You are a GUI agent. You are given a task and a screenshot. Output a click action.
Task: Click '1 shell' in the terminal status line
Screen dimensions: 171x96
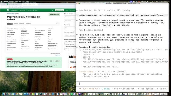pyautogui.click(x=106, y=89)
